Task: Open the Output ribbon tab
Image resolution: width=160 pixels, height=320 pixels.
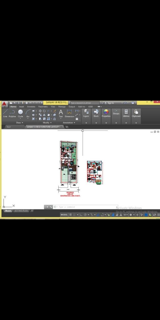Action: (72, 107)
